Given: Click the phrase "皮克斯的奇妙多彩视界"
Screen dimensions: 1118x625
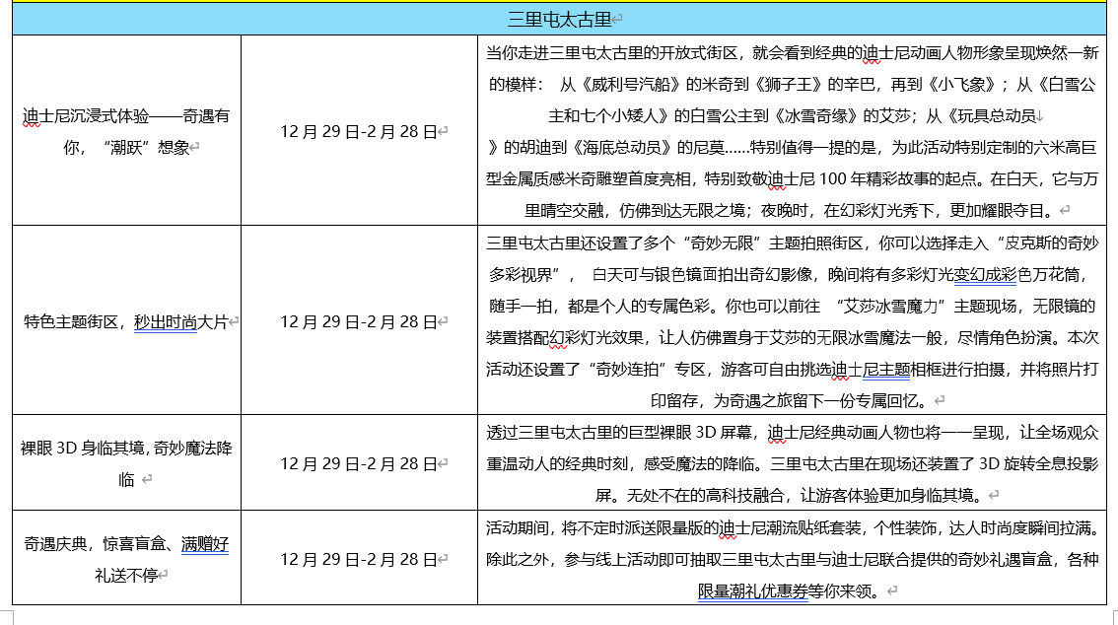Looking at the screenshot, I should point(1052,243).
